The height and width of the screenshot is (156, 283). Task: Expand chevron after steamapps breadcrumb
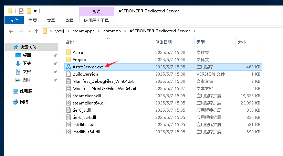[x=99, y=31]
